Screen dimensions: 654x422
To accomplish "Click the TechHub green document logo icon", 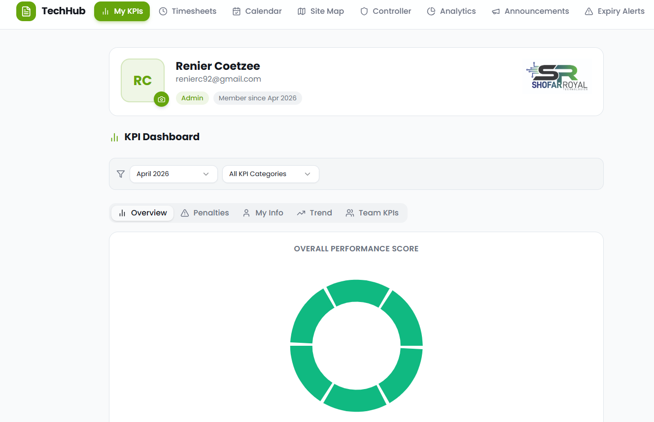I will click(26, 11).
